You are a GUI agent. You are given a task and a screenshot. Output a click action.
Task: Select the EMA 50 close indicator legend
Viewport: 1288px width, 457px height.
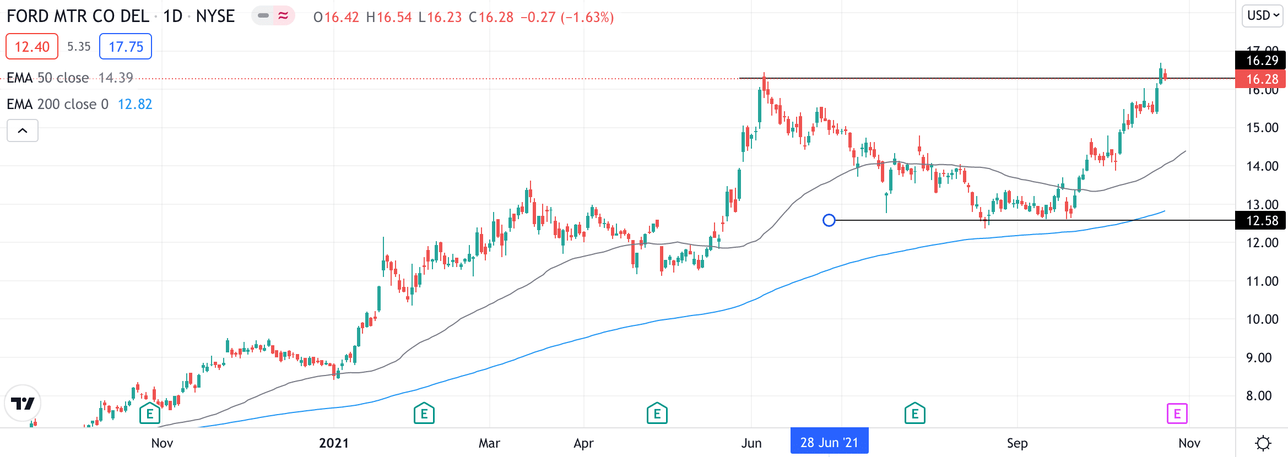pyautogui.click(x=48, y=78)
